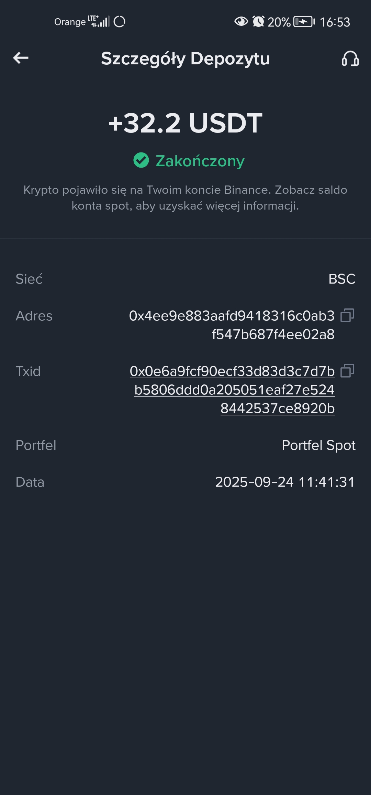This screenshot has height=795, width=371.
Task: Tap the loading circle status icon
Action: click(x=119, y=22)
